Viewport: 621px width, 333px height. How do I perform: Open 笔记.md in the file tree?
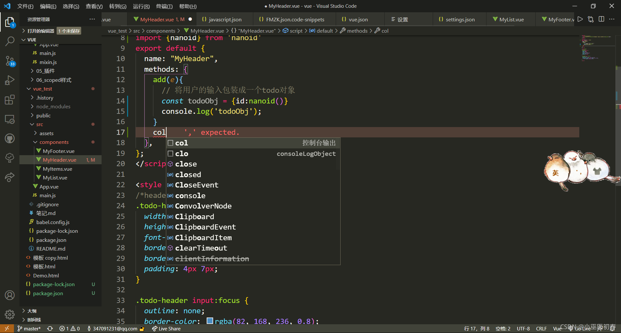pyautogui.click(x=46, y=213)
